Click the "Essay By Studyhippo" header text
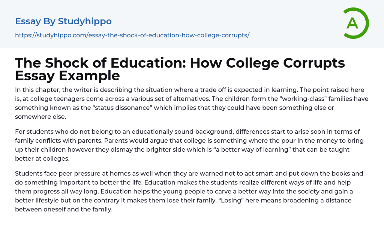This screenshot has width=384, height=235. point(63,21)
